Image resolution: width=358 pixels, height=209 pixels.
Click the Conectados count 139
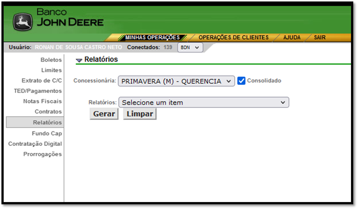pyautogui.click(x=168, y=47)
